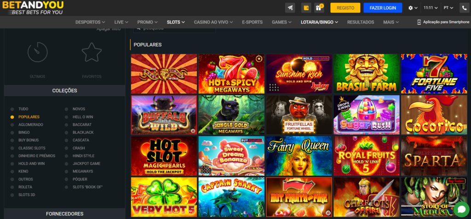This screenshot has height=219, width=471.
Task: Open Sweet Dream Bonanza game
Action: tap(232, 156)
